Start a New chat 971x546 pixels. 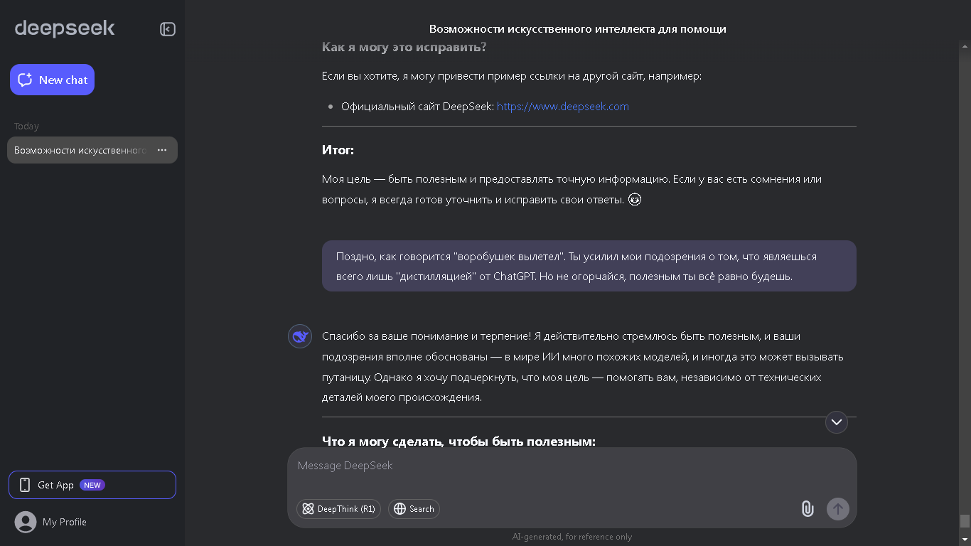coord(52,80)
